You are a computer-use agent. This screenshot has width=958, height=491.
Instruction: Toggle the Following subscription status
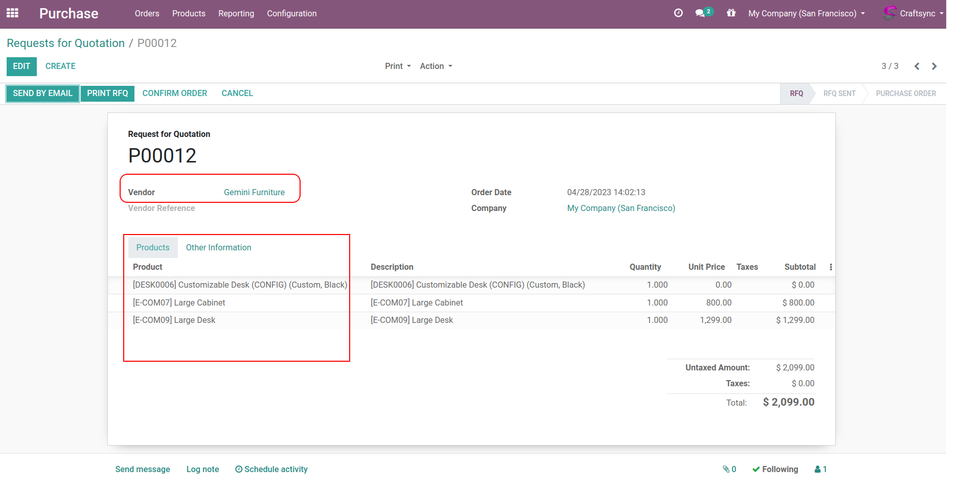click(775, 469)
